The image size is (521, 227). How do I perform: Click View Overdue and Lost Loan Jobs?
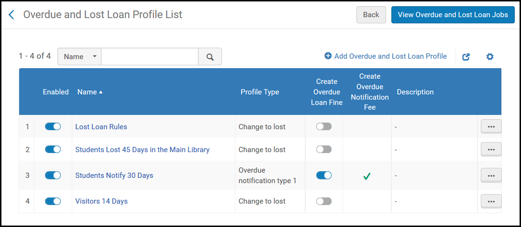(x=453, y=15)
